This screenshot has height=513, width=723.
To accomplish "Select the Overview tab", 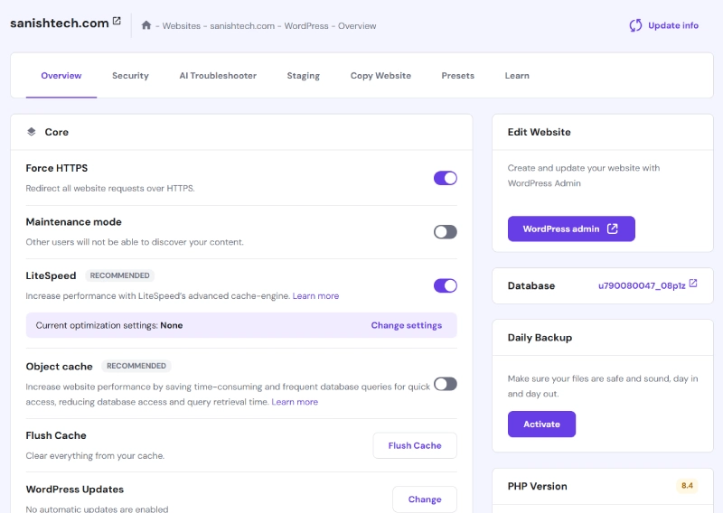I will tap(61, 76).
